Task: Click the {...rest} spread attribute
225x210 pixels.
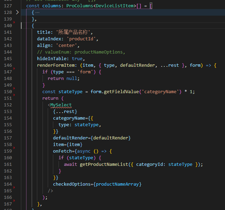Action: (65, 112)
